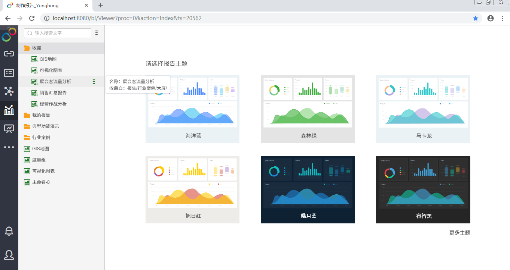
Task: Open the dataset list sidebar icon
Action: click(x=9, y=73)
